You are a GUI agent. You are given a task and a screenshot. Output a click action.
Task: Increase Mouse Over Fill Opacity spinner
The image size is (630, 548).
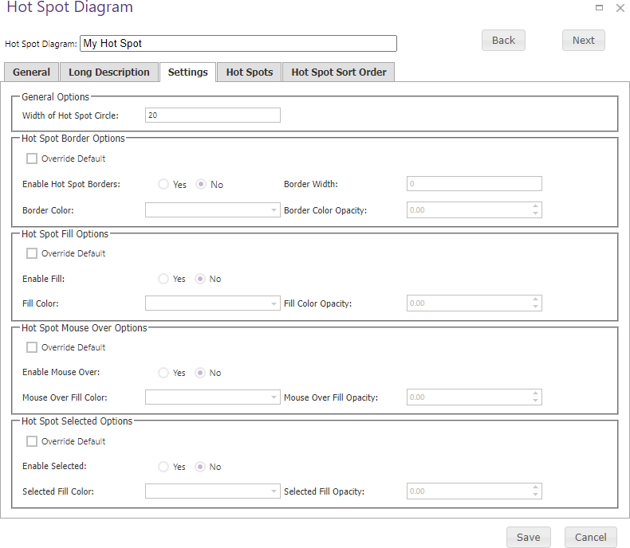[x=535, y=393]
